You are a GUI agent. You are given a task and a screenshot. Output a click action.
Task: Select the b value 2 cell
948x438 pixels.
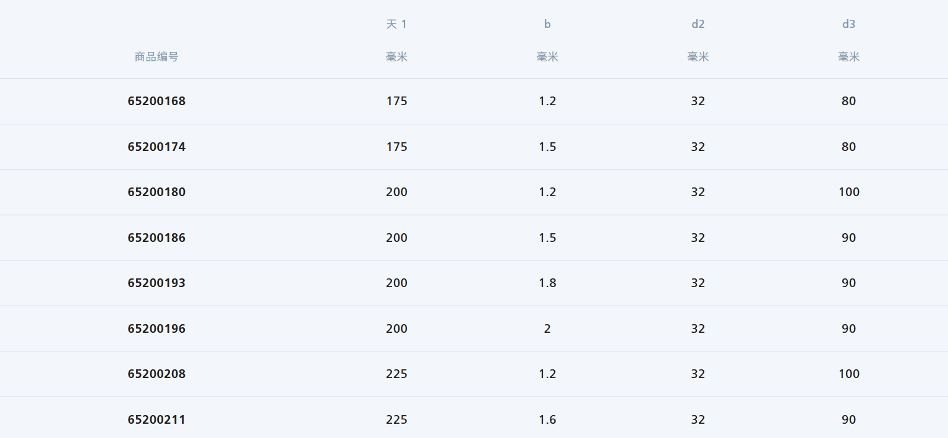click(547, 328)
